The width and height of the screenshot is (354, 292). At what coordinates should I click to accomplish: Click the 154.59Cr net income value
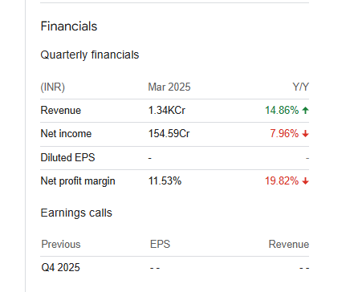[x=169, y=133]
